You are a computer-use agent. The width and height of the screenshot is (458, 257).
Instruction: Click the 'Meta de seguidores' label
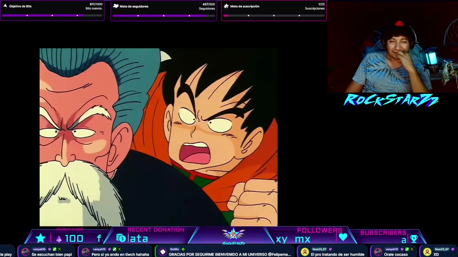coord(134,6)
